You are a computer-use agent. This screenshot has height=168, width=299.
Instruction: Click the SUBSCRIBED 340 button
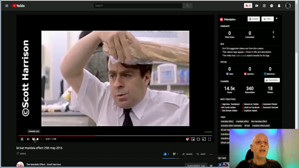click(196, 166)
